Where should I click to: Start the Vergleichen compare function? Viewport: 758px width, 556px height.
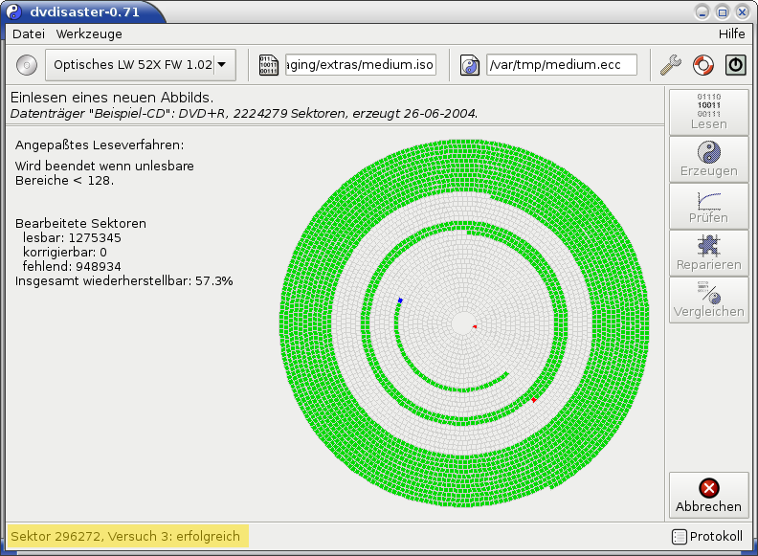point(708,300)
